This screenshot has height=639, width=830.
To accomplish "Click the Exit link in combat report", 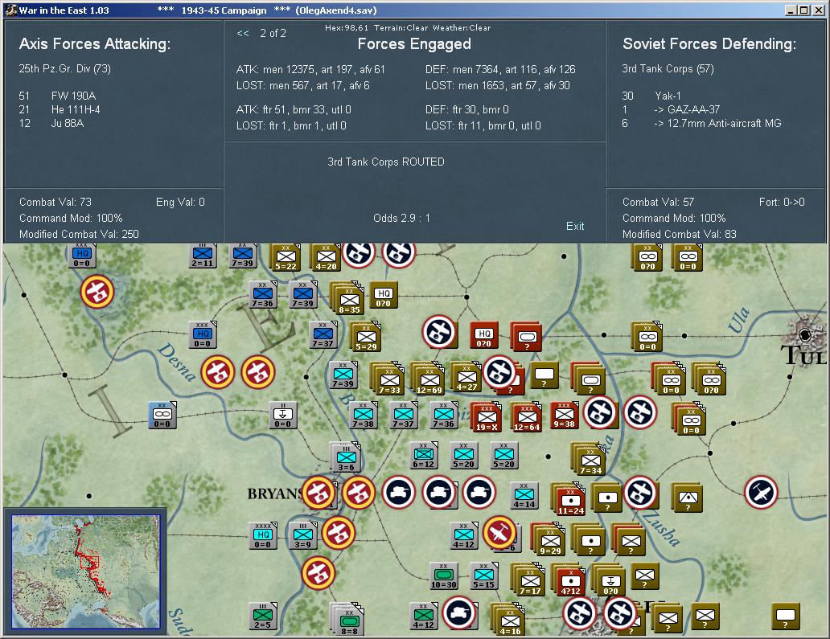I will point(575,226).
